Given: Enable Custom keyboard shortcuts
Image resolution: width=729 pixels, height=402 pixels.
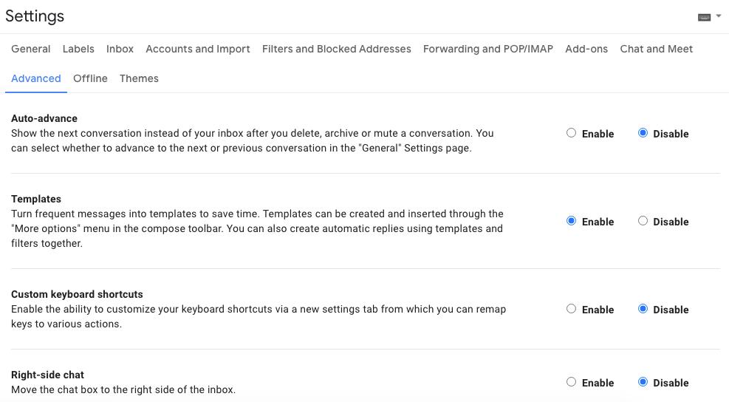Looking at the screenshot, I should click(x=571, y=309).
